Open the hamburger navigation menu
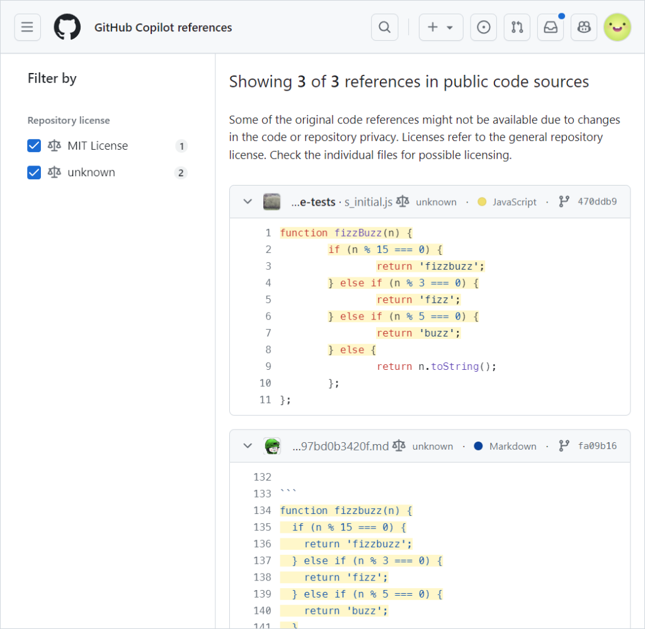 pyautogui.click(x=26, y=27)
